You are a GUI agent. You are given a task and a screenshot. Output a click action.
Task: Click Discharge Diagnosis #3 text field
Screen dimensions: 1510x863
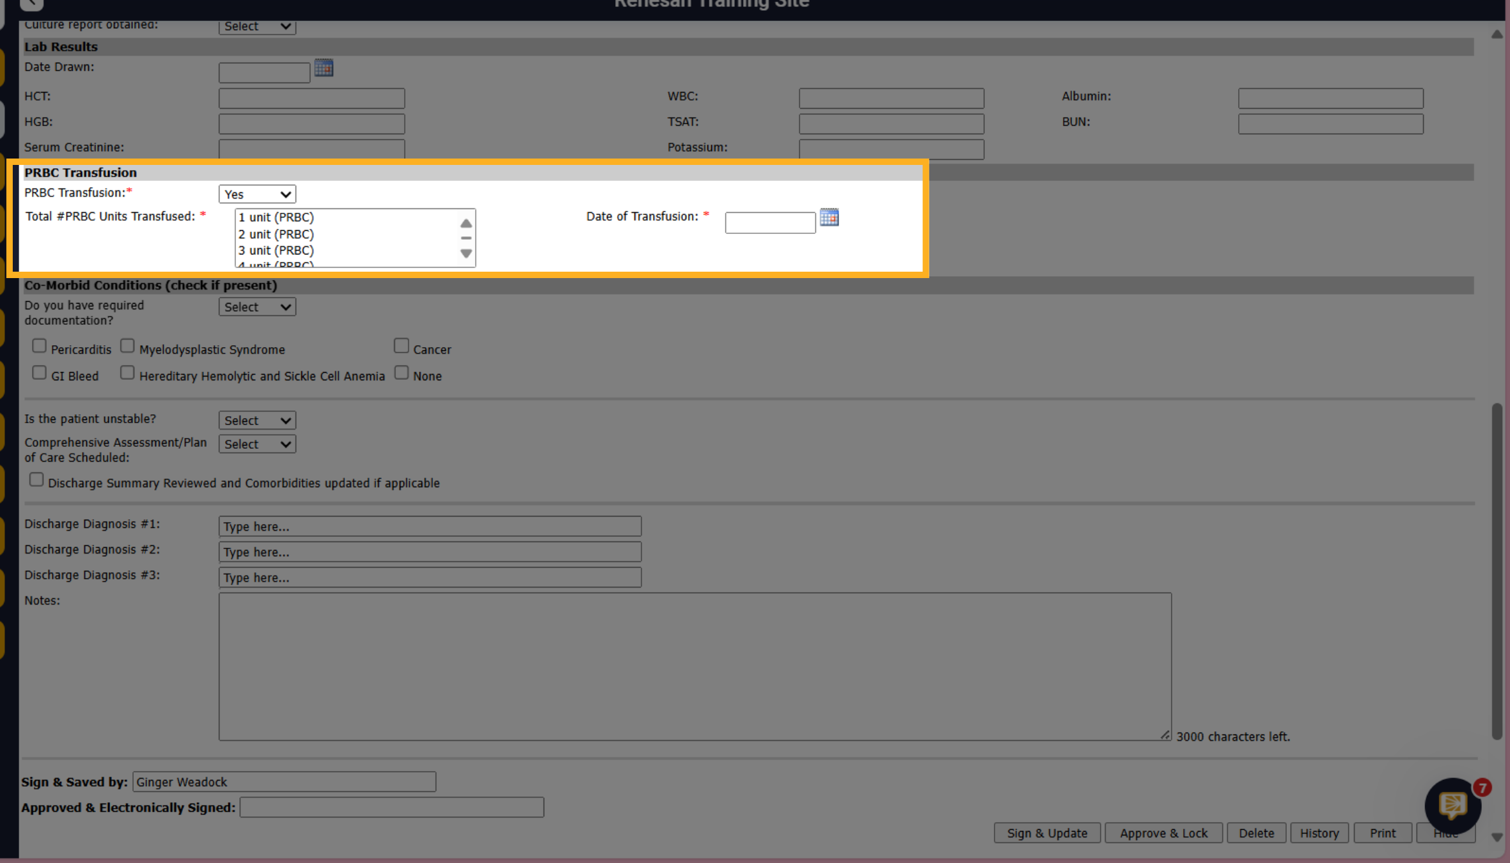point(430,577)
